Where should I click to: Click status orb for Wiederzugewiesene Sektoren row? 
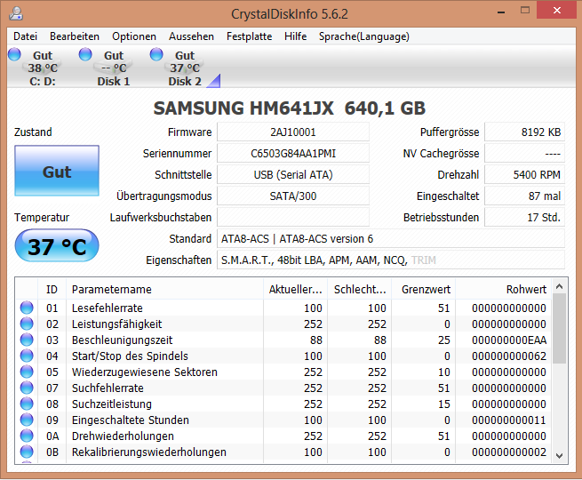(x=27, y=372)
